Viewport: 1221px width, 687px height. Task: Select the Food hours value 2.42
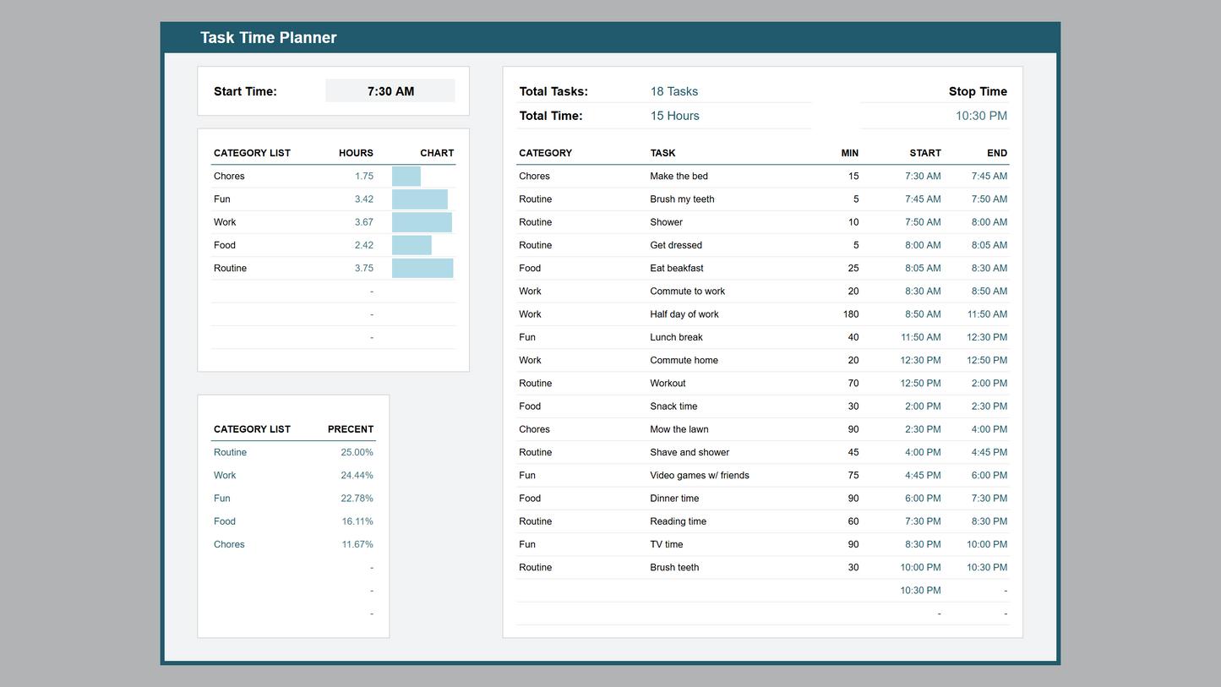point(363,245)
